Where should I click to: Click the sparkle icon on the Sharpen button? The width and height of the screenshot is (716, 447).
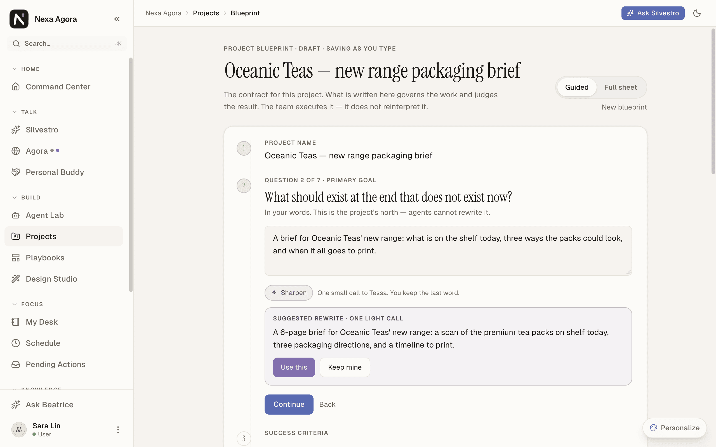pyautogui.click(x=274, y=293)
